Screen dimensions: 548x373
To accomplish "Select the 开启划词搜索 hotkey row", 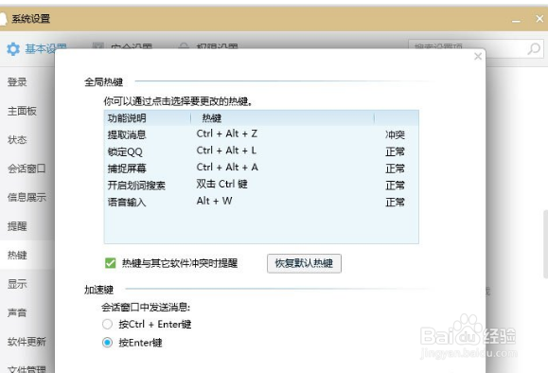I will click(x=261, y=185).
